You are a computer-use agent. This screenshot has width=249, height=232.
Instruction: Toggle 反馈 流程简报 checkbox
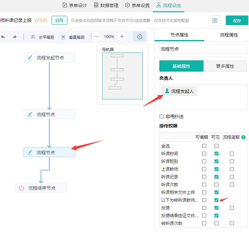coord(232,208)
